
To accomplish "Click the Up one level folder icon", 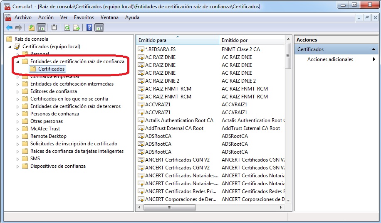I will (32, 28).
